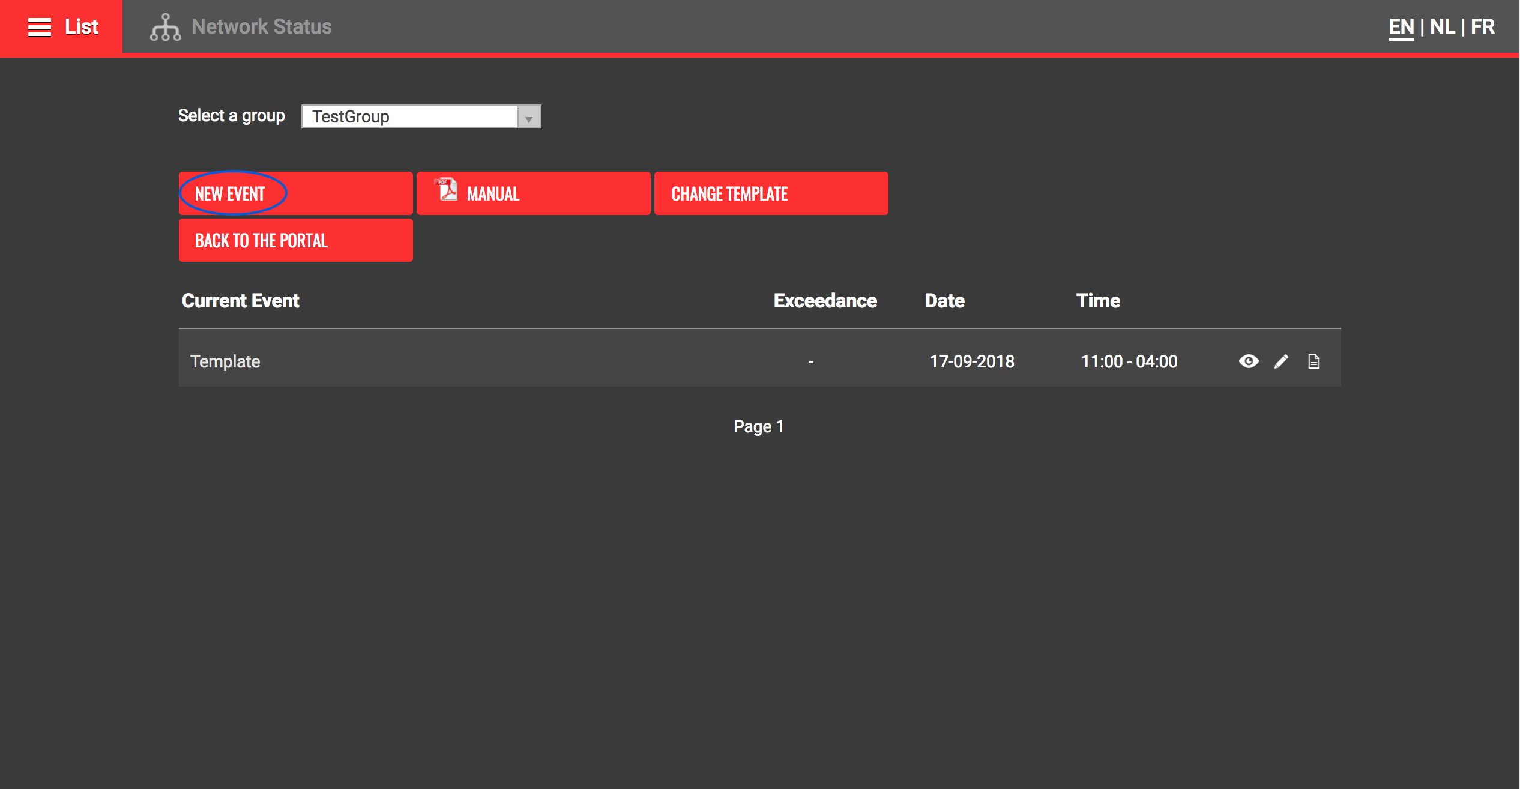Click the Exceedance column header

(825, 301)
